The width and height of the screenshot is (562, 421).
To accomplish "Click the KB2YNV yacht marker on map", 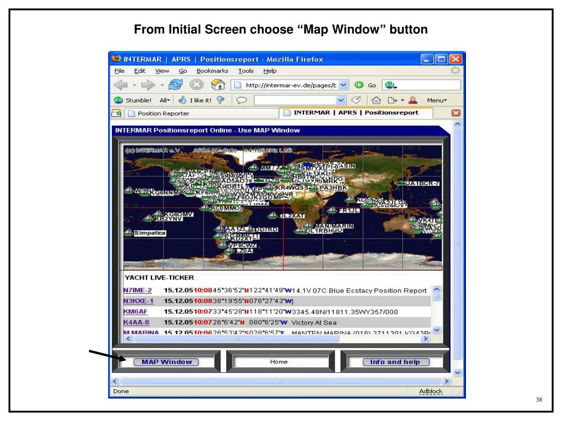I will point(148,218).
